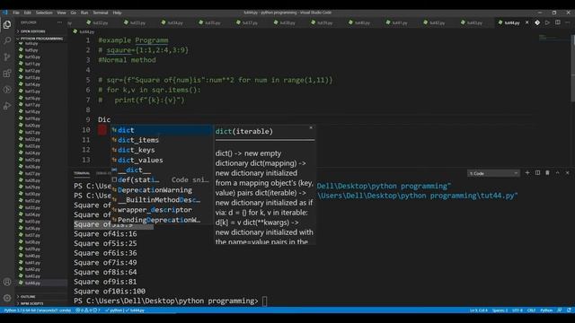The width and height of the screenshot is (575, 323).
Task: Select the PendingDeprecationWarning suggestion
Action: 162,220
